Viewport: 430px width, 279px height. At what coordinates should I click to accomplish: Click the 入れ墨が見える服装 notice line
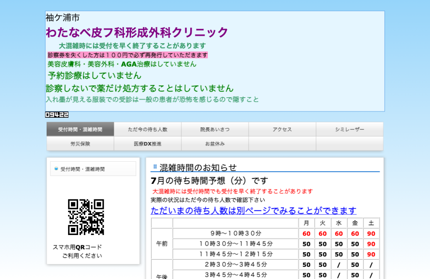152,99
